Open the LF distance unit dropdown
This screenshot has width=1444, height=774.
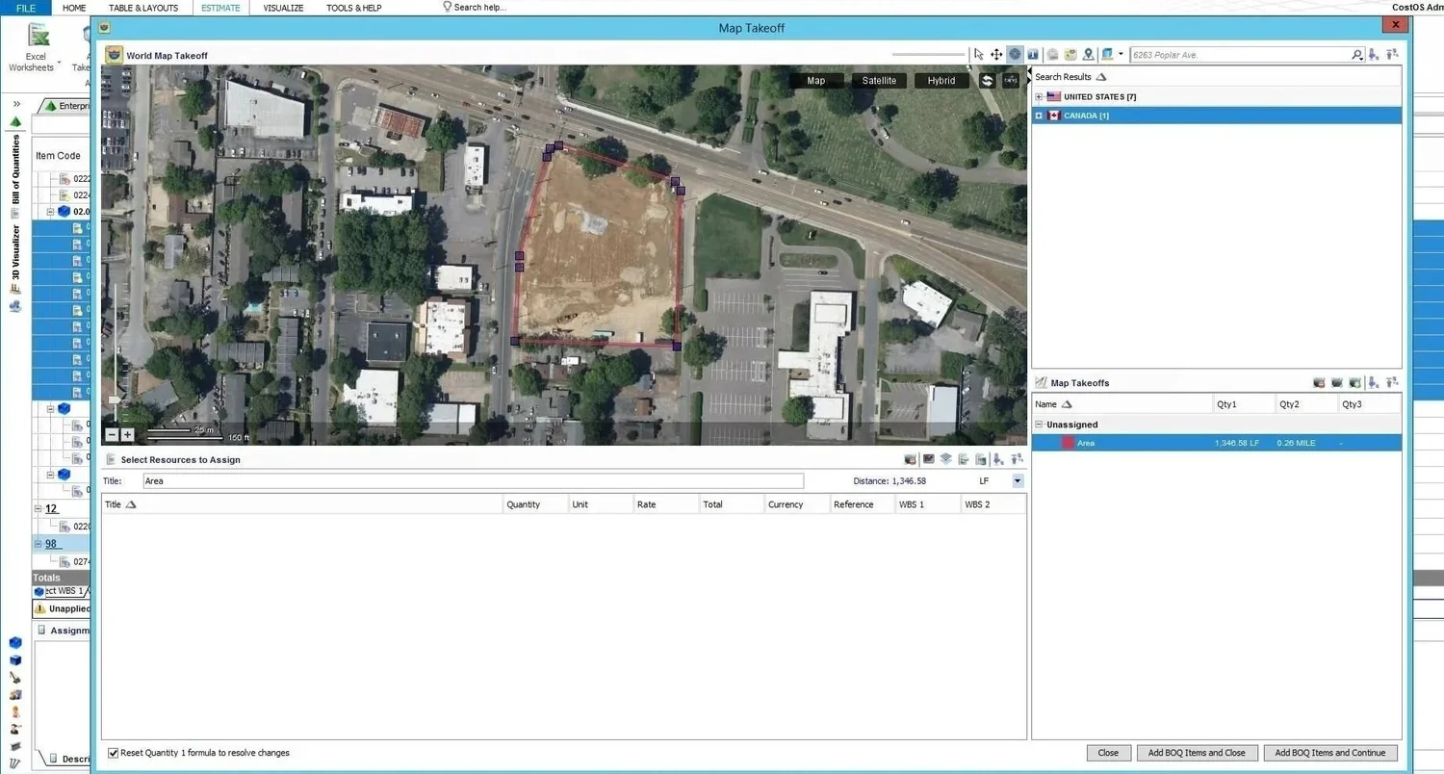pyautogui.click(x=1018, y=481)
